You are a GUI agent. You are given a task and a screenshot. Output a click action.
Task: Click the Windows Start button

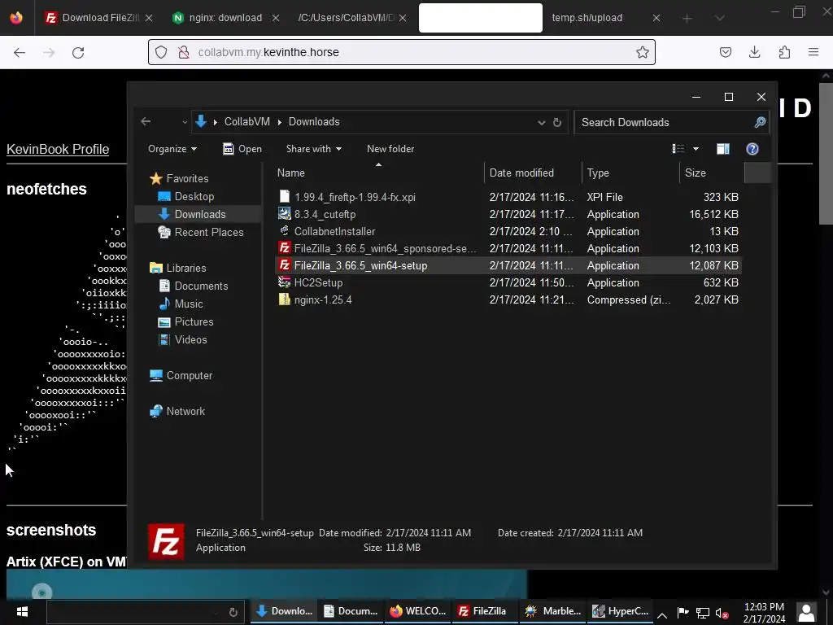point(22,611)
